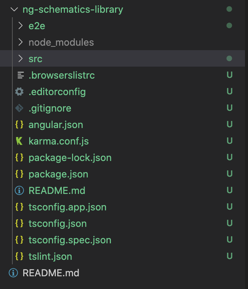
Task: Click the info icon of nested README.md
Action: [x=19, y=191]
